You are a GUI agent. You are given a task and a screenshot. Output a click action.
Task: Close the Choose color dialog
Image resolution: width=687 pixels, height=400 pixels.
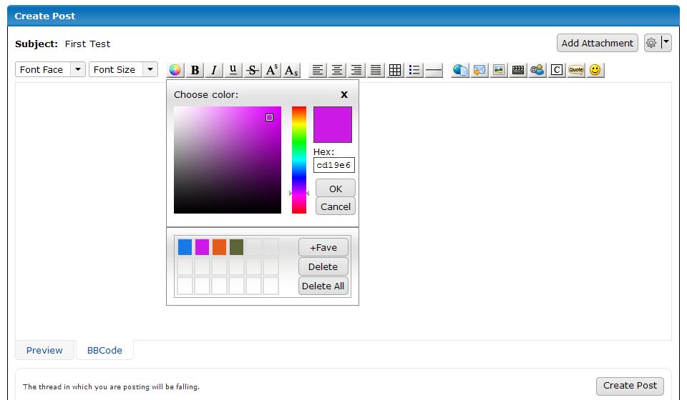[x=344, y=94]
